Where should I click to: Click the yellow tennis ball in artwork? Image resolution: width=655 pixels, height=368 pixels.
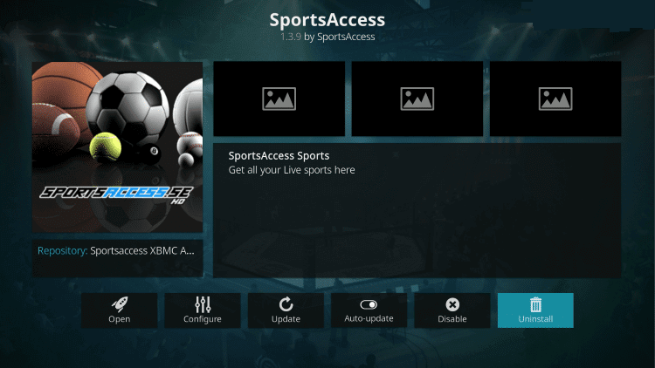pyautogui.click(x=106, y=147)
